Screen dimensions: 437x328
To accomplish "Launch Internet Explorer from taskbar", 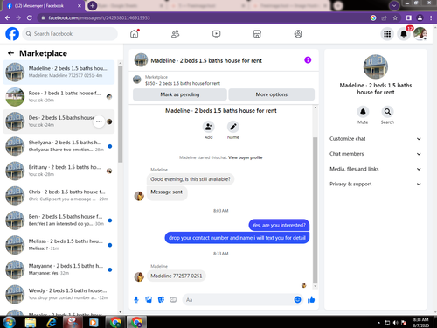I will [52, 322].
